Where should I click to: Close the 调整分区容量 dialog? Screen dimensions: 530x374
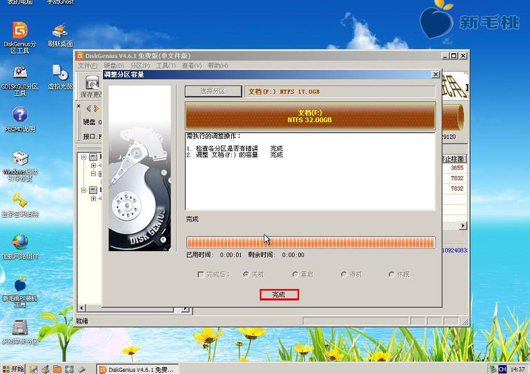coord(435,75)
